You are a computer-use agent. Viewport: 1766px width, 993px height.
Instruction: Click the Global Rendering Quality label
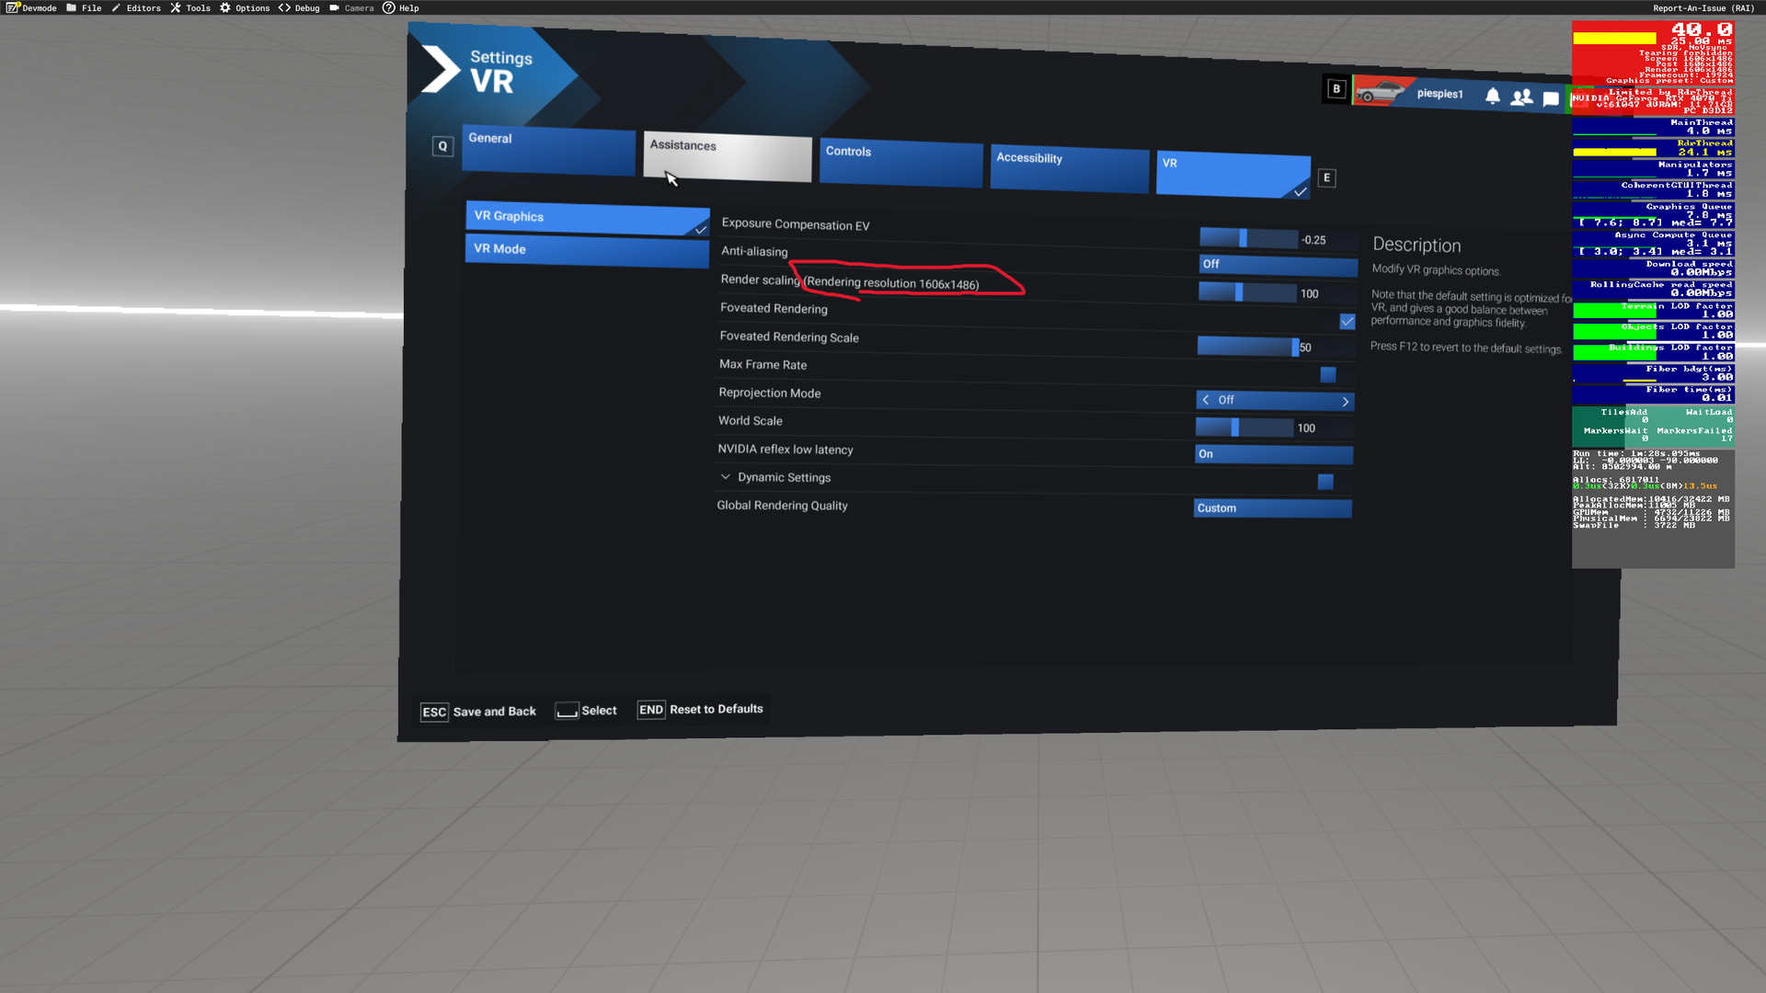[x=783, y=506]
